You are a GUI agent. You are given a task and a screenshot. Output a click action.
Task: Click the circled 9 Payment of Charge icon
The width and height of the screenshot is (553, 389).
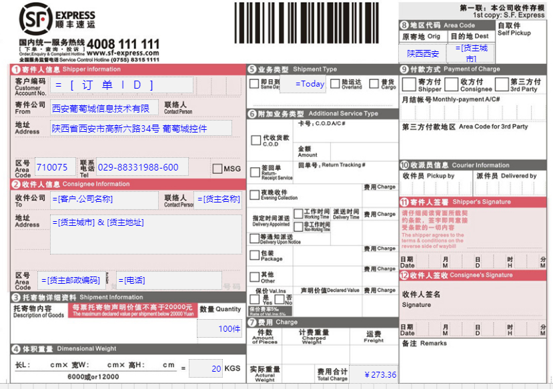pyautogui.click(x=404, y=69)
